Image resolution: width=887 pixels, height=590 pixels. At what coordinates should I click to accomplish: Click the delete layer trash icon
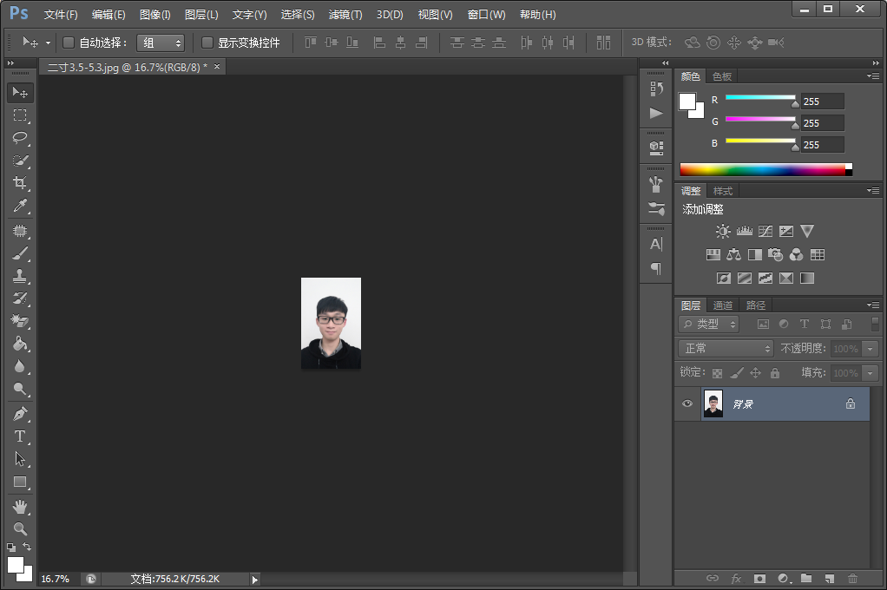coord(852,578)
